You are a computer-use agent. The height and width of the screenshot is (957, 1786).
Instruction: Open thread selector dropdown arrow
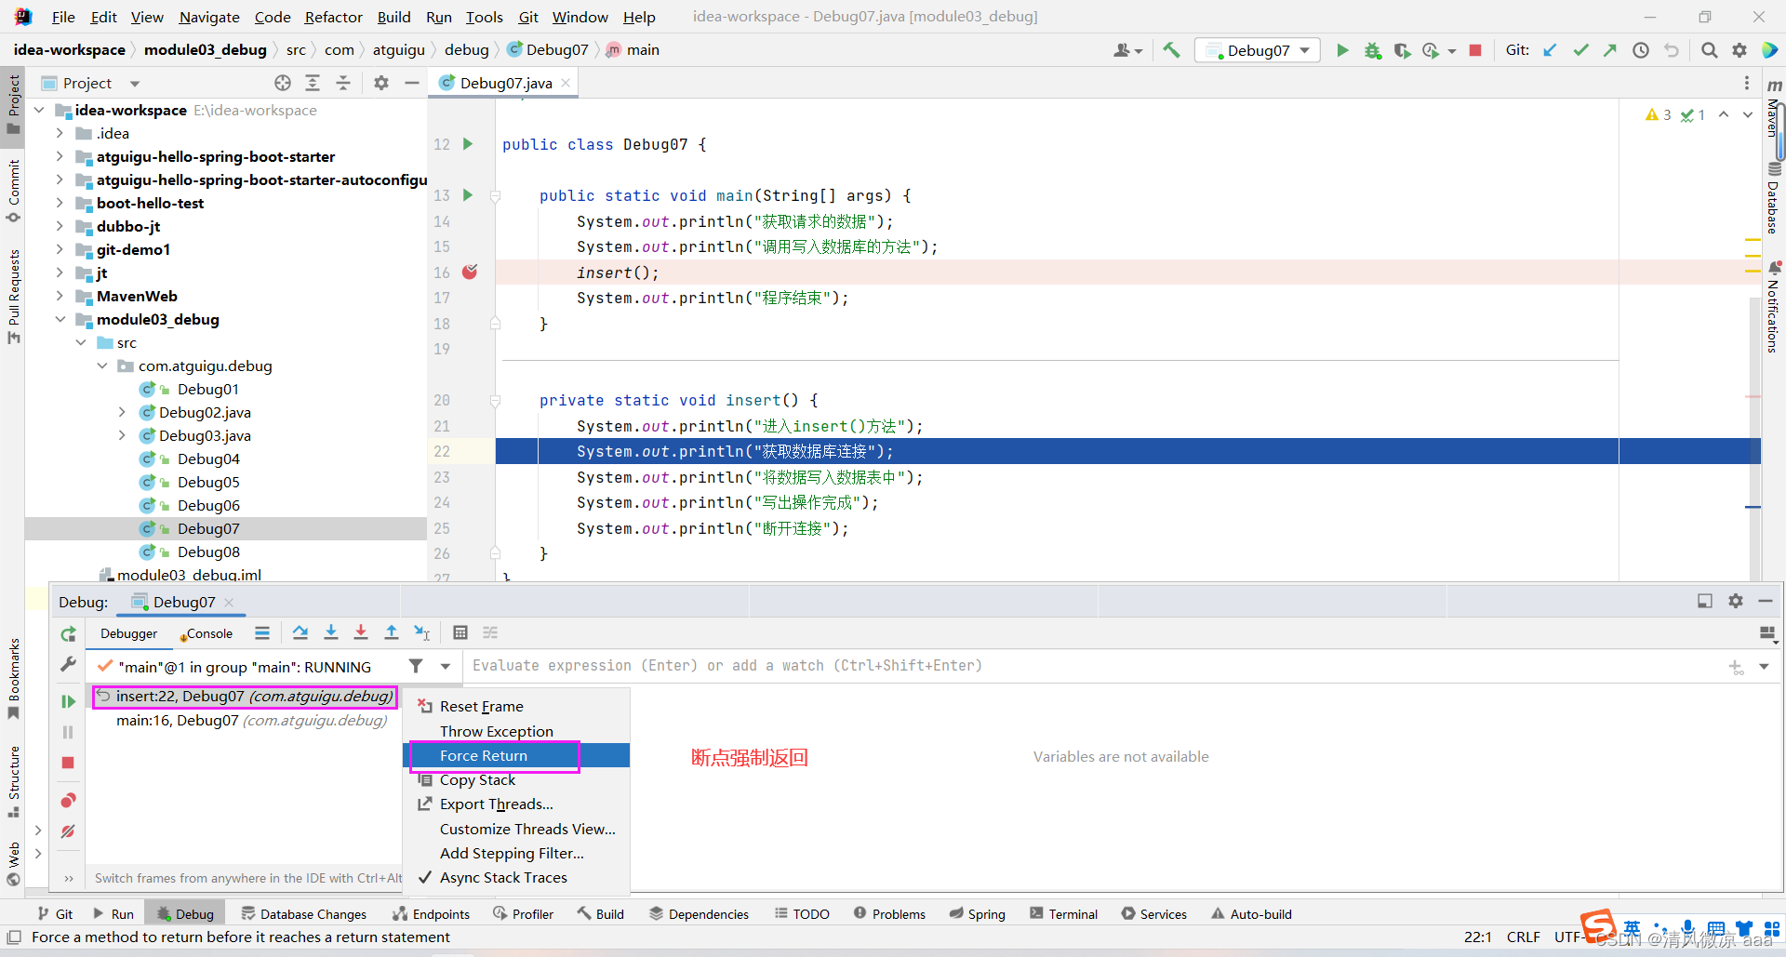[x=446, y=666]
